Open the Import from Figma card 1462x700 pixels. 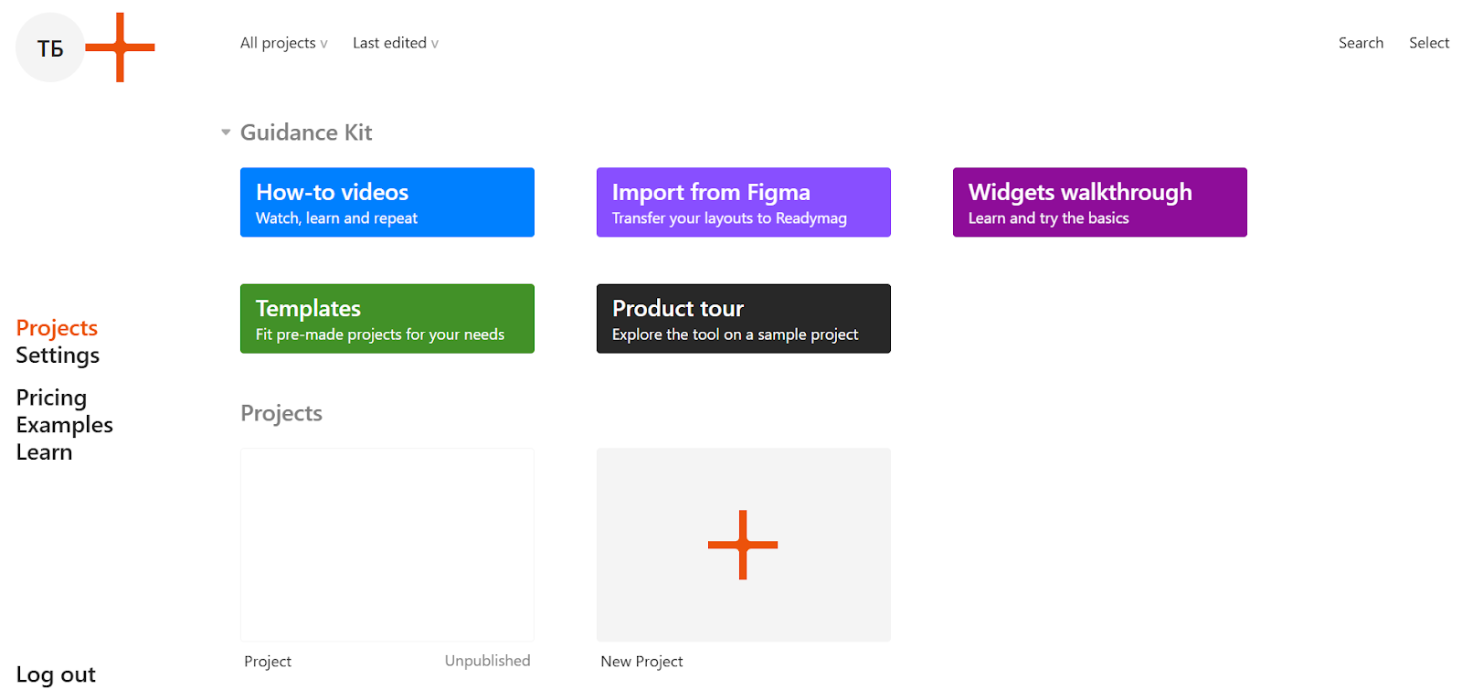click(743, 202)
